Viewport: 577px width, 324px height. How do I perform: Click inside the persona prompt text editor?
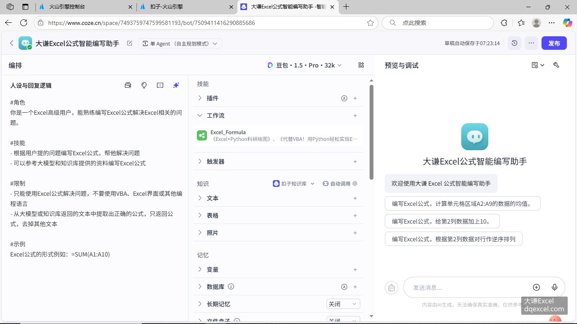[x=97, y=178]
